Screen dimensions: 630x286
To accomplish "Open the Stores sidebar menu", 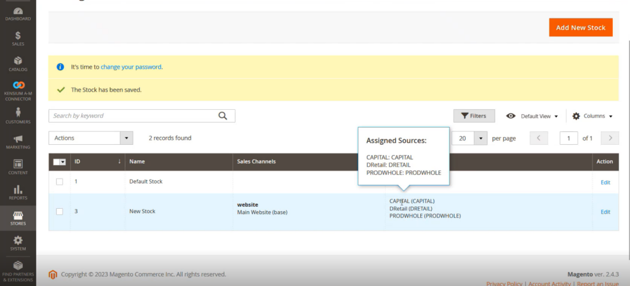I will (x=18, y=218).
